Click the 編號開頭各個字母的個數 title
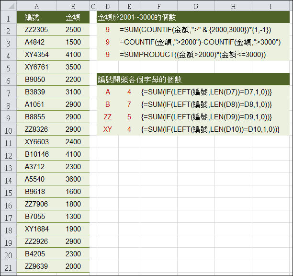293x276 pixels. [x=140, y=80]
